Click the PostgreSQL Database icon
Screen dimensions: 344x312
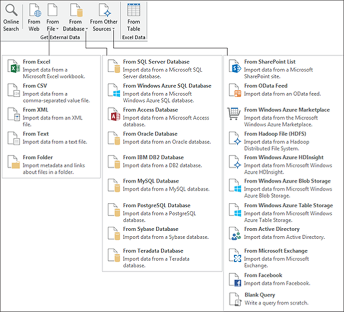(x=114, y=210)
